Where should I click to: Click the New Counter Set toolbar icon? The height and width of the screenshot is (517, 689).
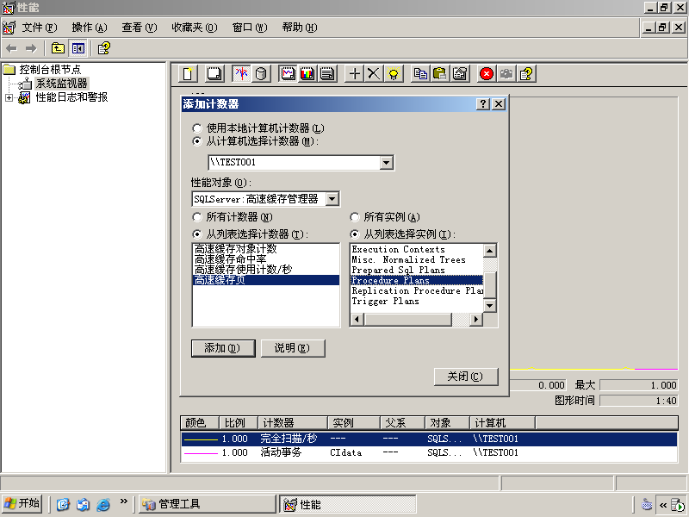point(188,74)
